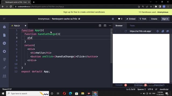Click the preview refresh icon
The height and width of the screenshot is (96, 172).
[126, 31]
